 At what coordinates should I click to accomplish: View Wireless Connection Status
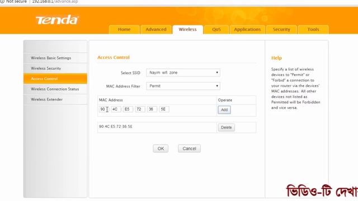tap(55, 89)
